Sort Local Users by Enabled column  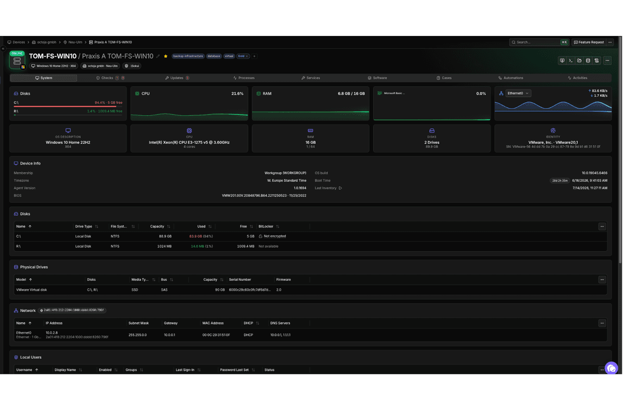point(108,370)
